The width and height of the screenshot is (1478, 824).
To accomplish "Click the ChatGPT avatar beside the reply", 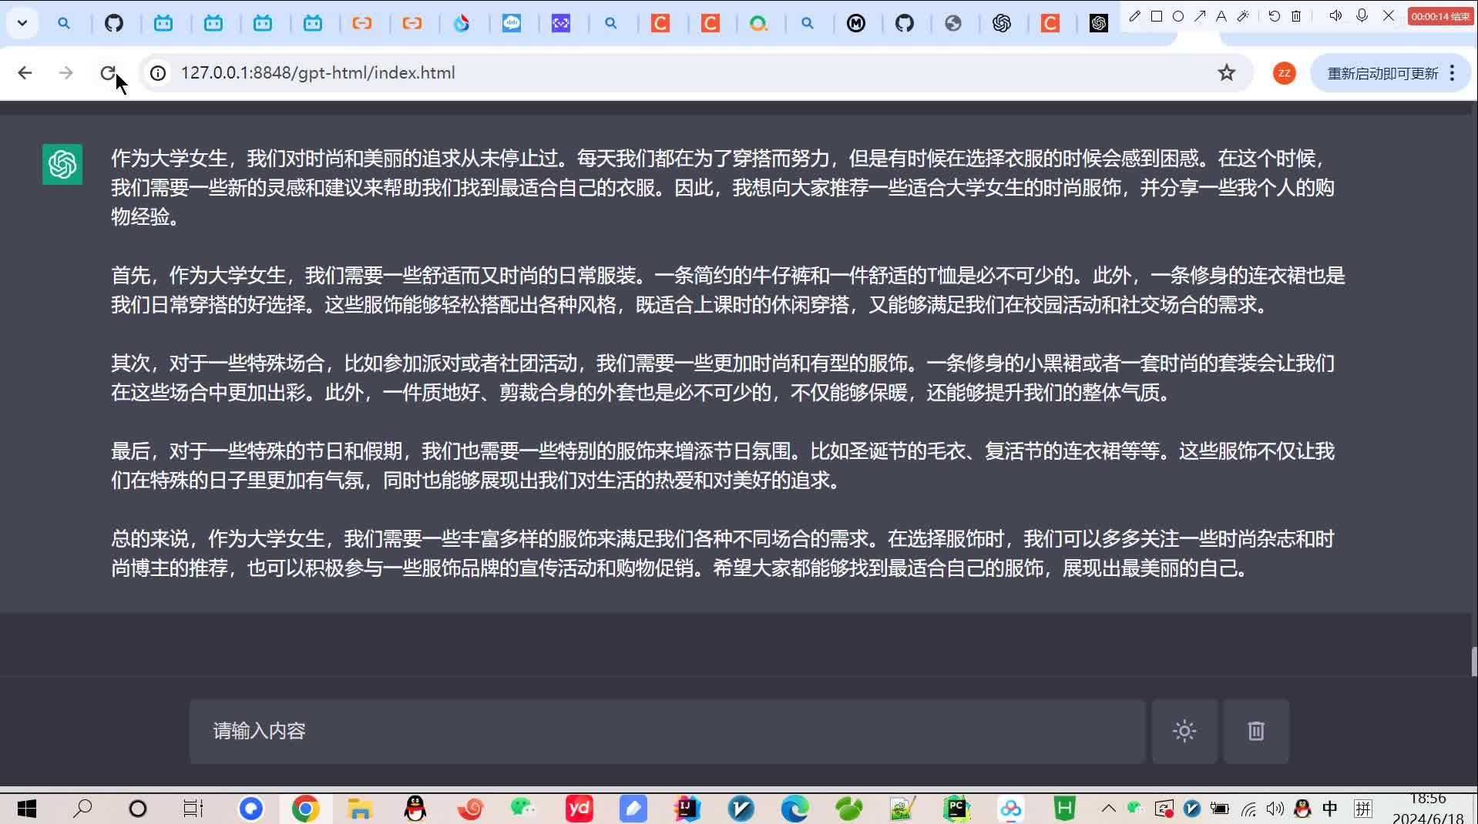I will [x=62, y=164].
